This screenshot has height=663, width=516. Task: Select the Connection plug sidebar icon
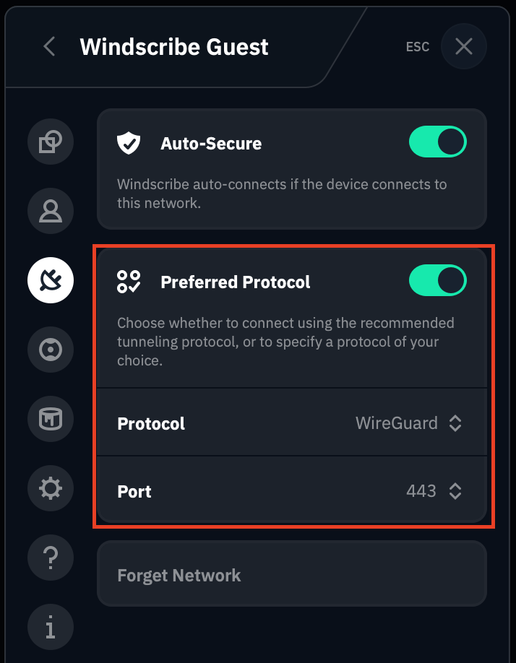(51, 280)
